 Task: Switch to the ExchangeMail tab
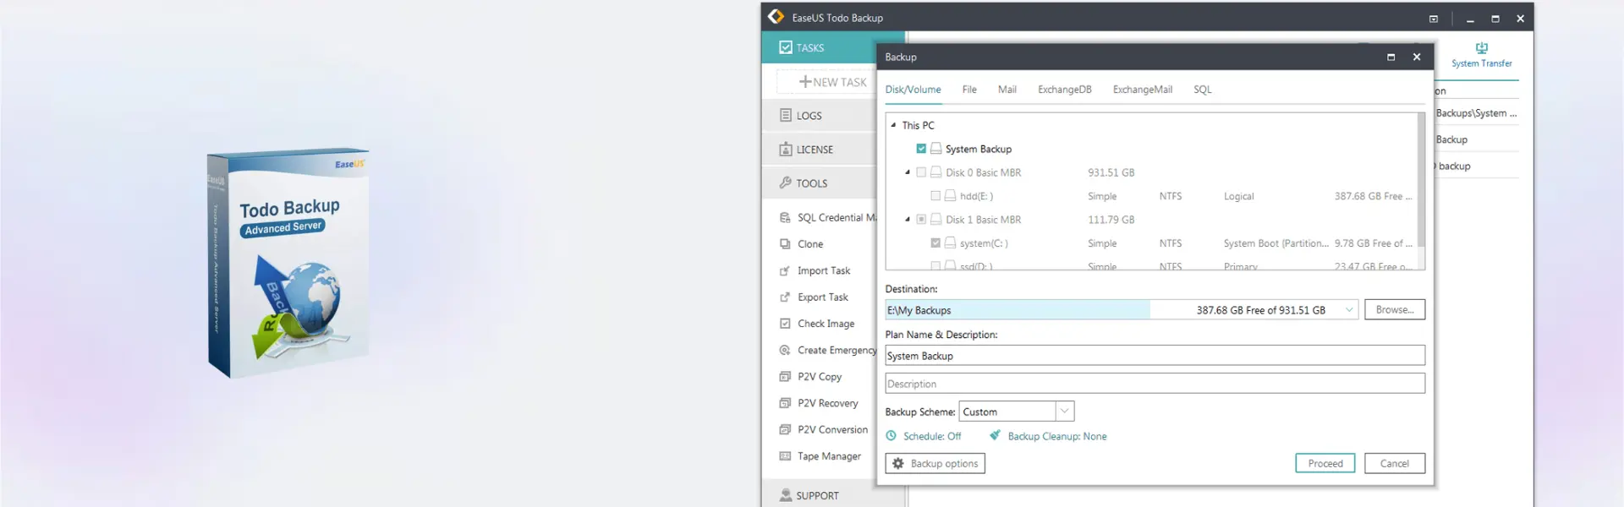click(x=1142, y=90)
